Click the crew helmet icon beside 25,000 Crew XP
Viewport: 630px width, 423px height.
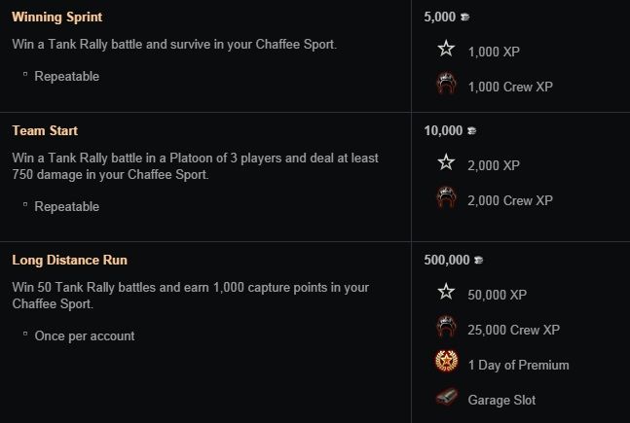tap(446, 328)
